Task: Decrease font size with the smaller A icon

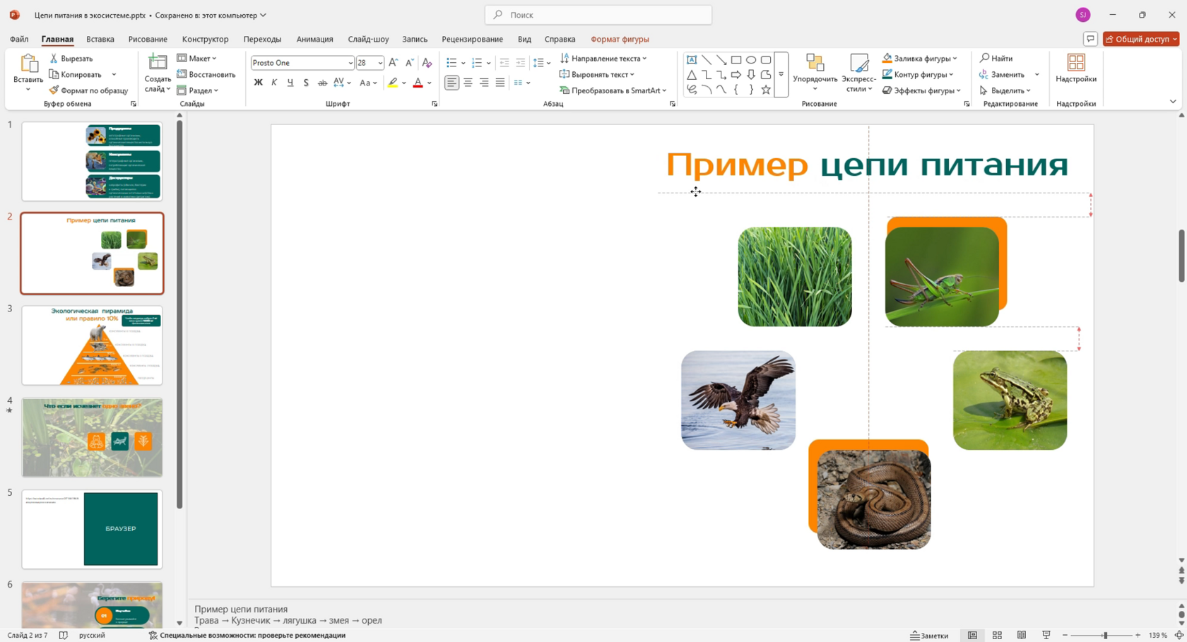Action: [x=409, y=63]
